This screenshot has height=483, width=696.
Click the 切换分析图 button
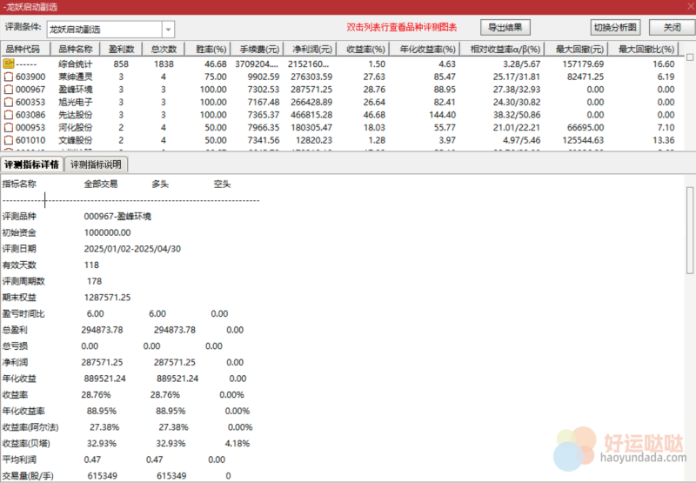point(615,28)
